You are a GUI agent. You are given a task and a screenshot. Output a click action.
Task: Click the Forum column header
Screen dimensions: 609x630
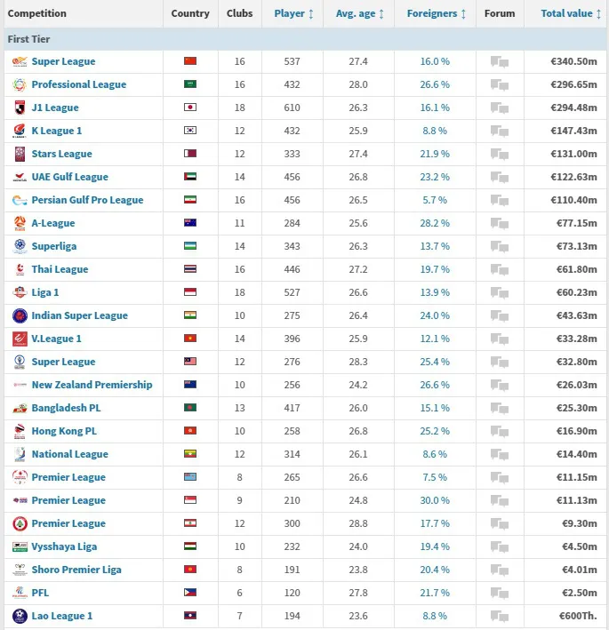pos(500,13)
